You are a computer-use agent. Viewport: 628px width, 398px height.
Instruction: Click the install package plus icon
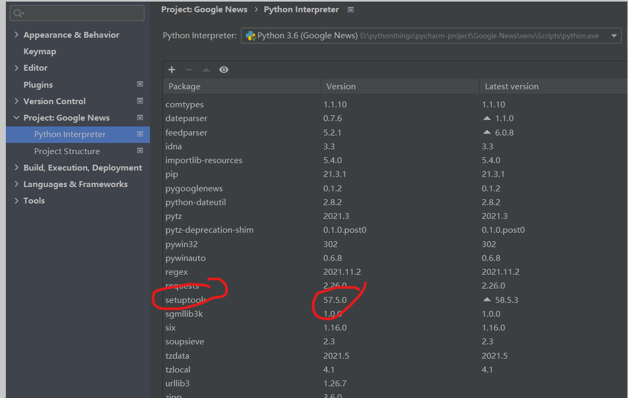(x=172, y=70)
